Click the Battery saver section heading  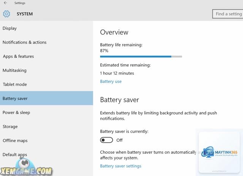point(120,100)
